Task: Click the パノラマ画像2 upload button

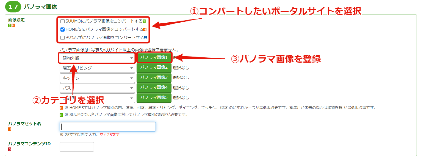Action: [x=154, y=67]
